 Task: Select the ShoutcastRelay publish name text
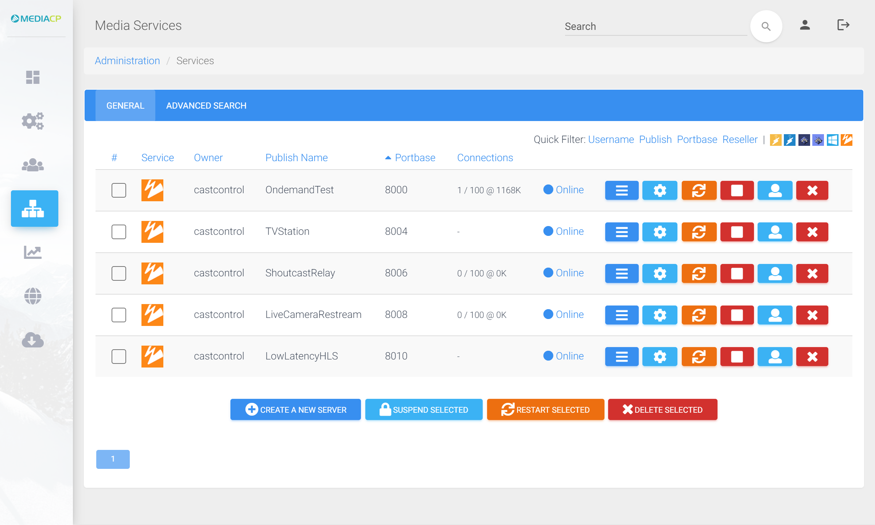tap(300, 273)
